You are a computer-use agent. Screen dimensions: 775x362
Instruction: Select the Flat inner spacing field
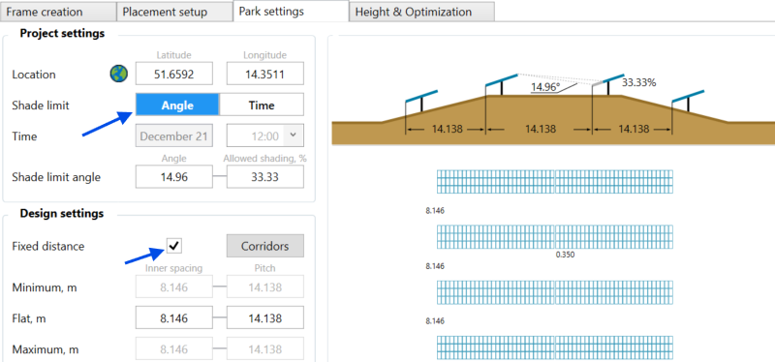click(174, 318)
